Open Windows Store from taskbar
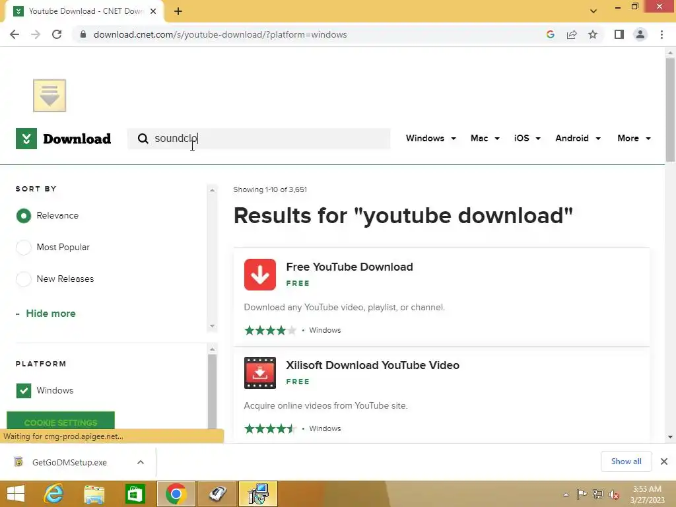Screen dimensions: 676x507 pyautogui.click(x=135, y=494)
